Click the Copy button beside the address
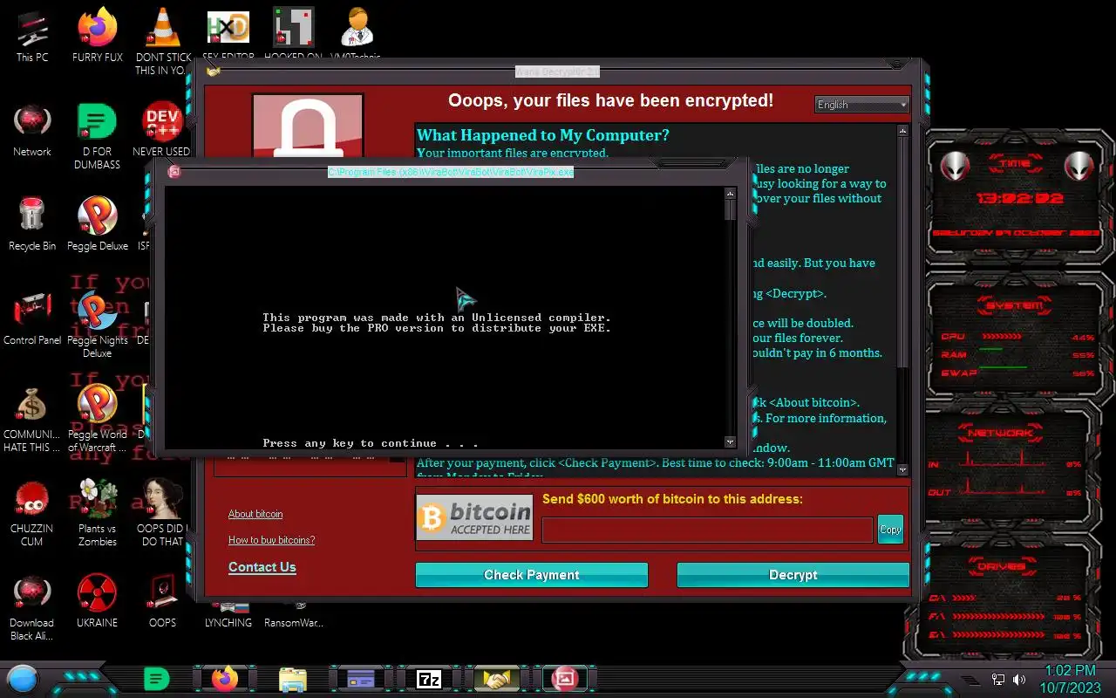This screenshot has width=1116, height=698. point(890,530)
